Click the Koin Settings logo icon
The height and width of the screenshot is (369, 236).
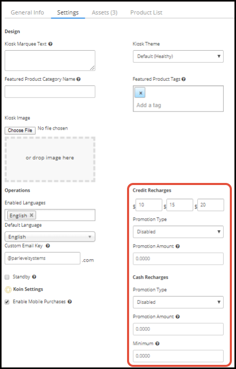pyautogui.click(x=8, y=290)
